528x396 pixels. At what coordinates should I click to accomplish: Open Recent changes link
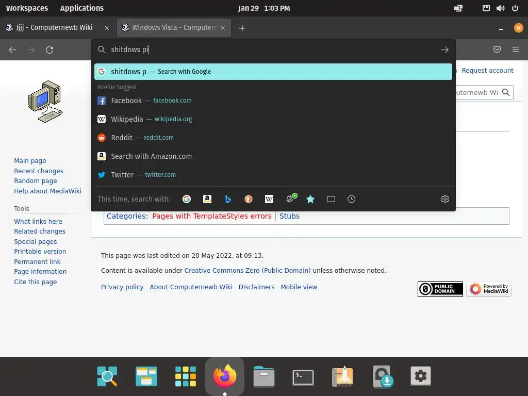[39, 171]
